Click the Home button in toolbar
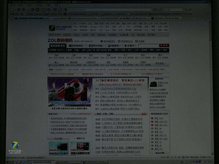This screenshot has height=164, width=219. (43, 10)
